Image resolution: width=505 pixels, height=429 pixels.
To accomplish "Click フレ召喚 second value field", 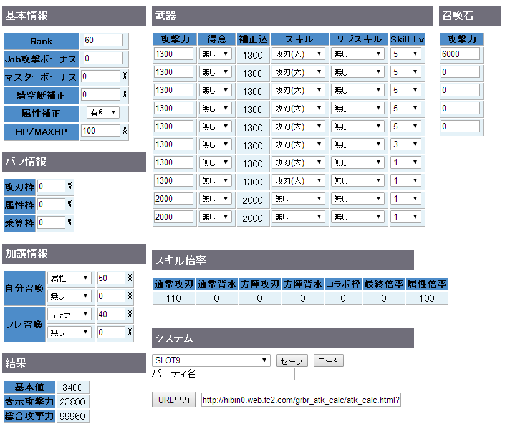I will (x=111, y=332).
